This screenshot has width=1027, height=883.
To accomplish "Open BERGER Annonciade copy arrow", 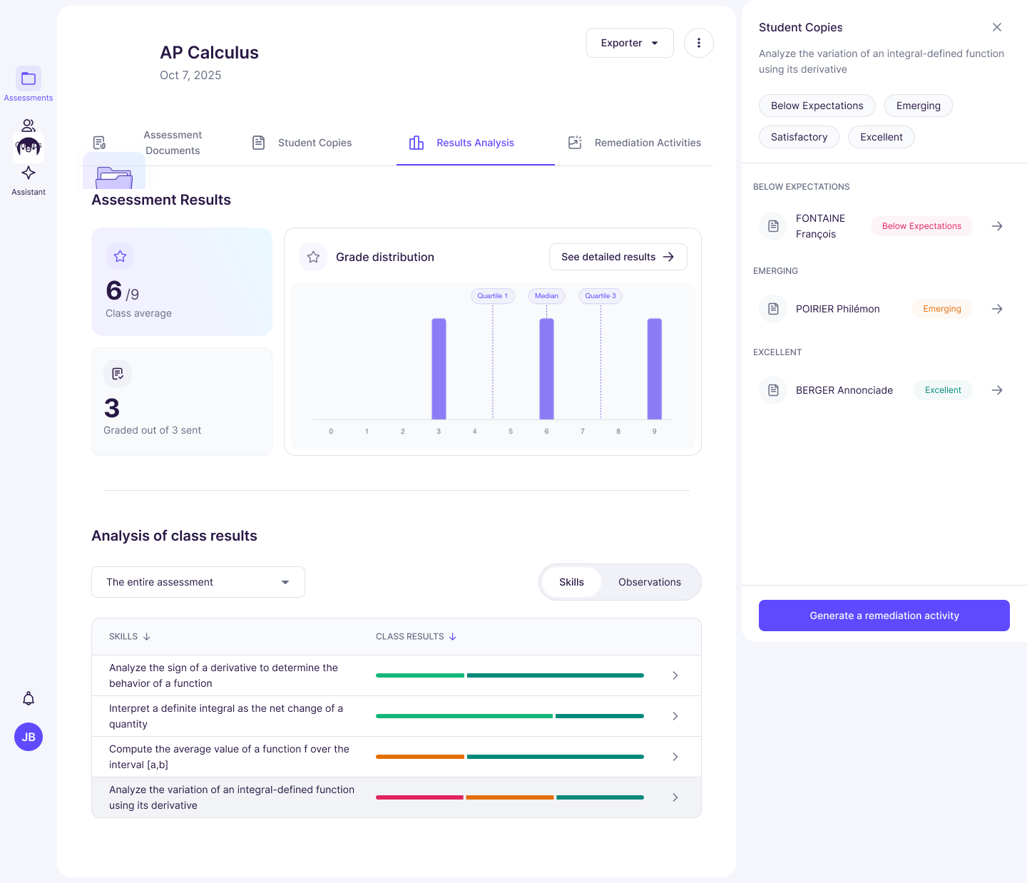I will click(x=997, y=390).
